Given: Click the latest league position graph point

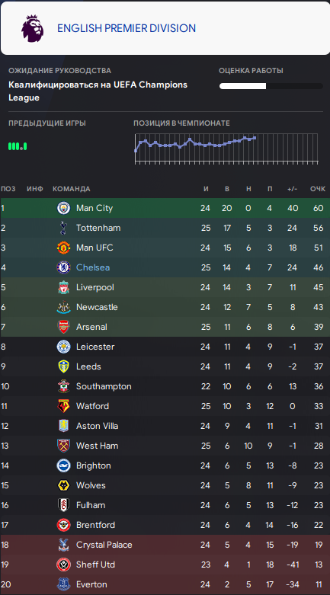Looking at the screenshot, I should [x=255, y=138].
